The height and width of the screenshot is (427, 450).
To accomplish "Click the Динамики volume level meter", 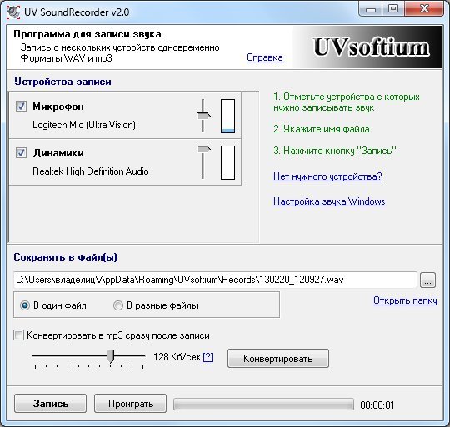I will pyautogui.click(x=227, y=162).
